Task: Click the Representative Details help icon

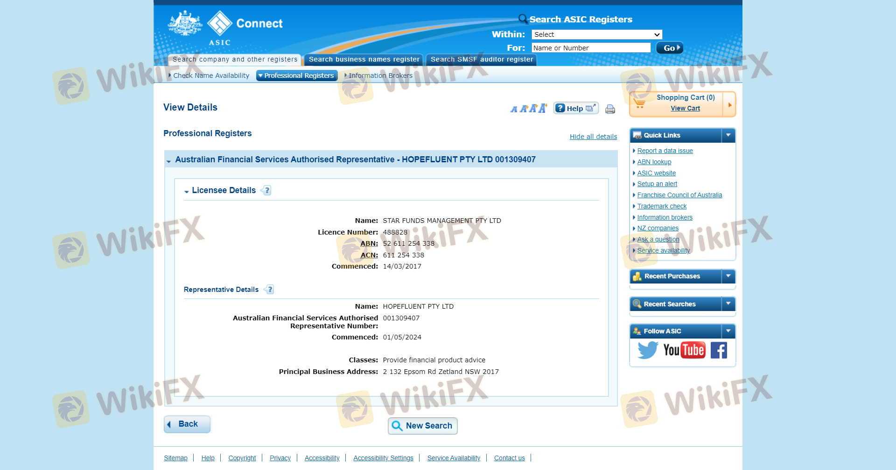Action: click(269, 290)
